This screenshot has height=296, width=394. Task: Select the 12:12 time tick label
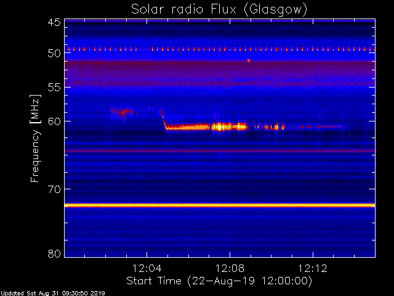[313, 268]
